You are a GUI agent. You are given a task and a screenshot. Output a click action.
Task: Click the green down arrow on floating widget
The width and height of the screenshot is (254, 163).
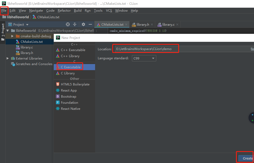[x=252, y=120]
